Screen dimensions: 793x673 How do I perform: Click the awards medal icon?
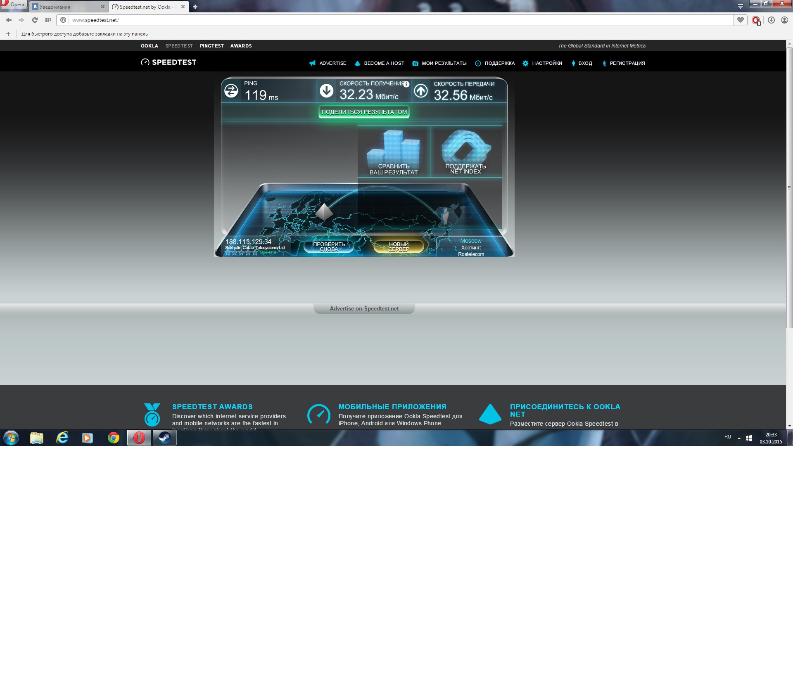pos(152,415)
